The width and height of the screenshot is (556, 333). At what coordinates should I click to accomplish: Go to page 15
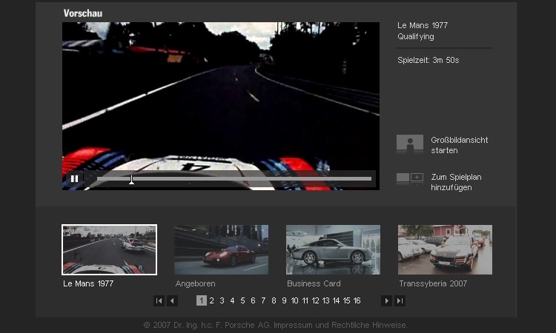pos(346,300)
